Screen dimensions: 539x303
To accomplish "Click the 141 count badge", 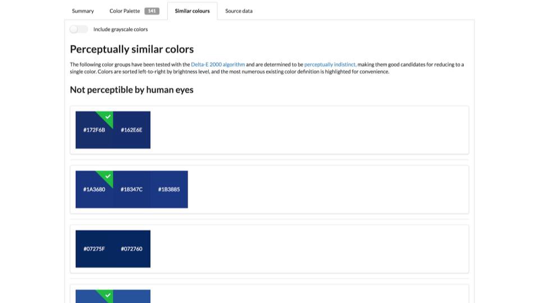I will click(x=152, y=11).
